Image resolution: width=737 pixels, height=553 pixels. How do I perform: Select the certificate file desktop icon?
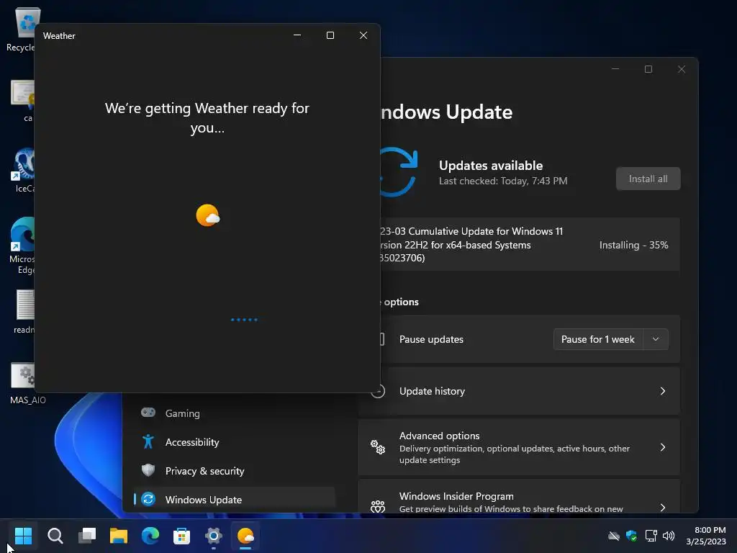[24, 101]
